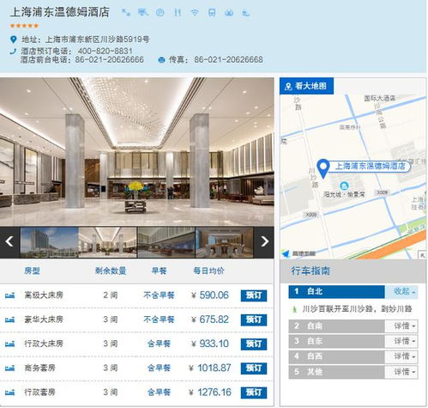This screenshot has width=428, height=408.
Task: Click the bed icon for 高级大床房
Action: 9,295
